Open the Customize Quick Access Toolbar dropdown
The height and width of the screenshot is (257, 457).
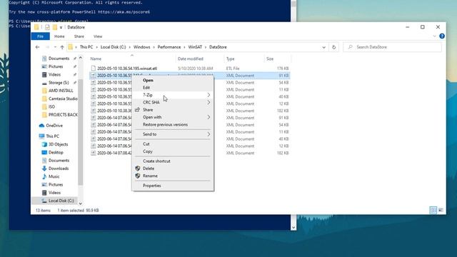point(61,27)
